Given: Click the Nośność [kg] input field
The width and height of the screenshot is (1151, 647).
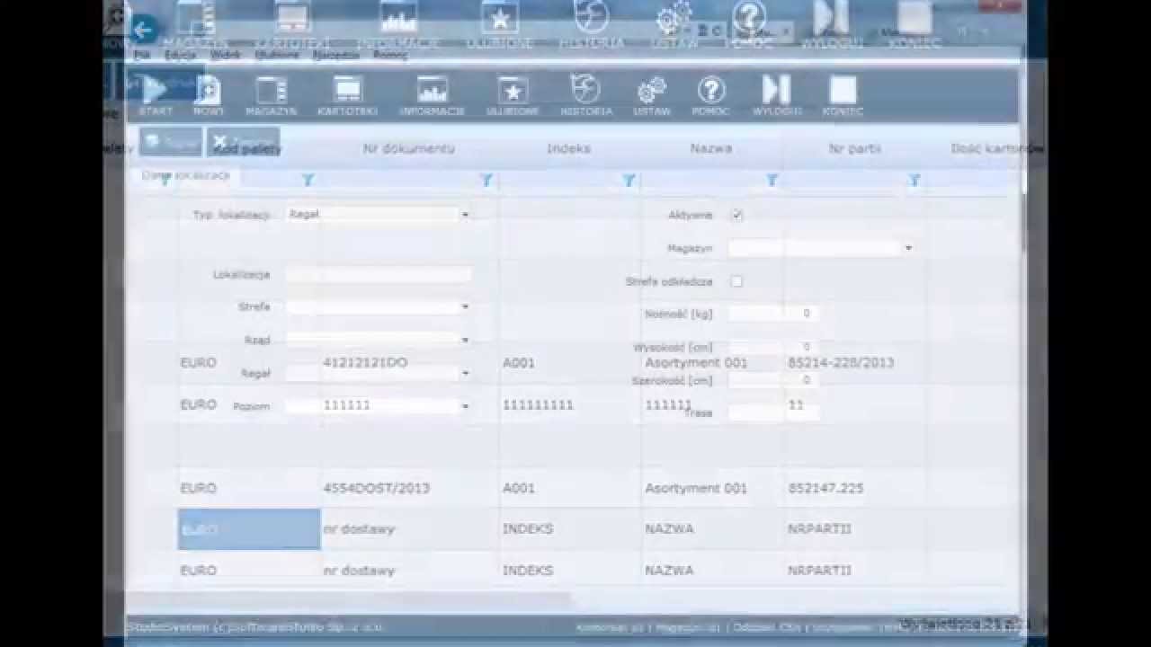Looking at the screenshot, I should [773, 314].
